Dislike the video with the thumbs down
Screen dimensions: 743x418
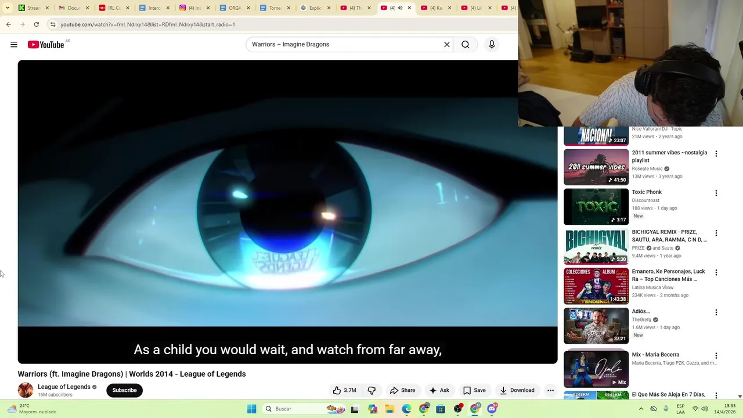point(372,390)
